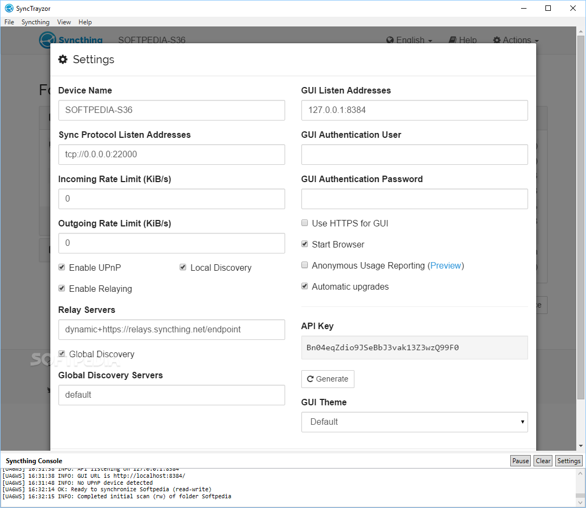This screenshot has height=508, width=586.
Task: Open the GUI Theme dropdown
Action: click(x=414, y=422)
